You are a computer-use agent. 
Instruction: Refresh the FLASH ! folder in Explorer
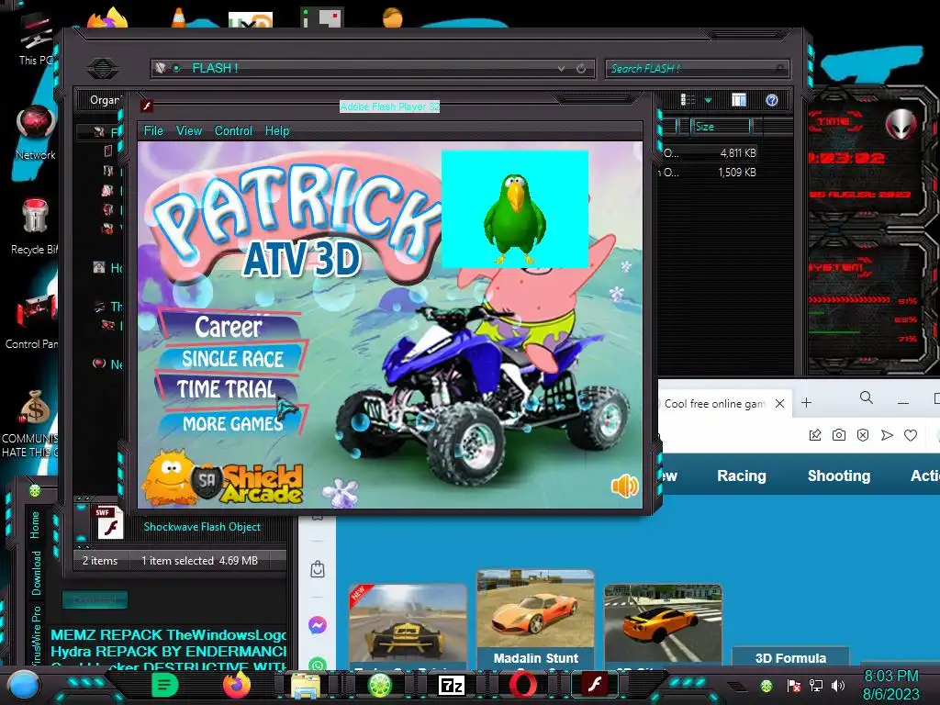581,68
